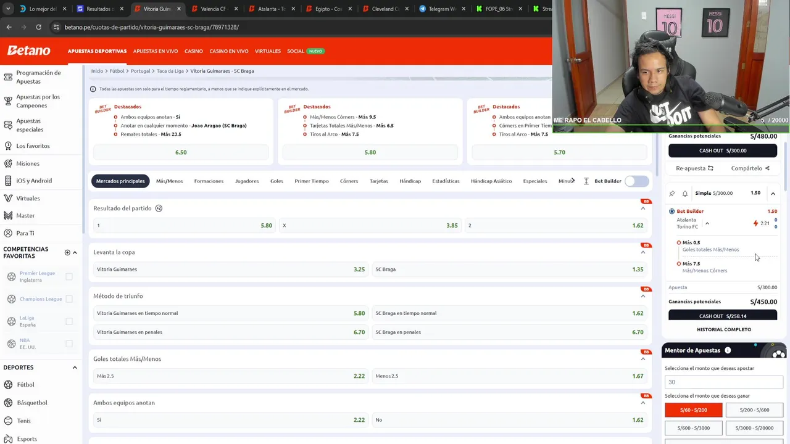Click Re-apuesta button
Image resolution: width=790 pixels, height=444 pixels.
pyautogui.click(x=694, y=168)
